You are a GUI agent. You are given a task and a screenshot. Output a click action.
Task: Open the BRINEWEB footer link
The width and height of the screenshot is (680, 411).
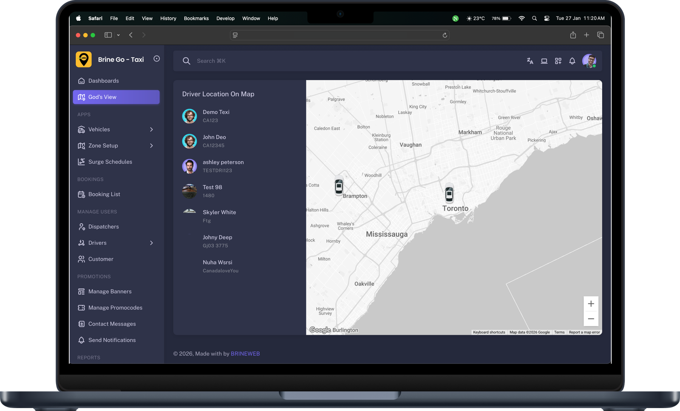(245, 354)
